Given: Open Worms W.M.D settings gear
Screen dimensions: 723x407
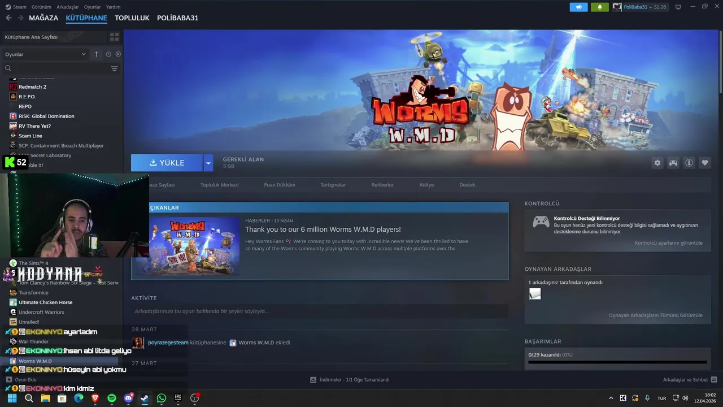Looking at the screenshot, I should point(657,163).
